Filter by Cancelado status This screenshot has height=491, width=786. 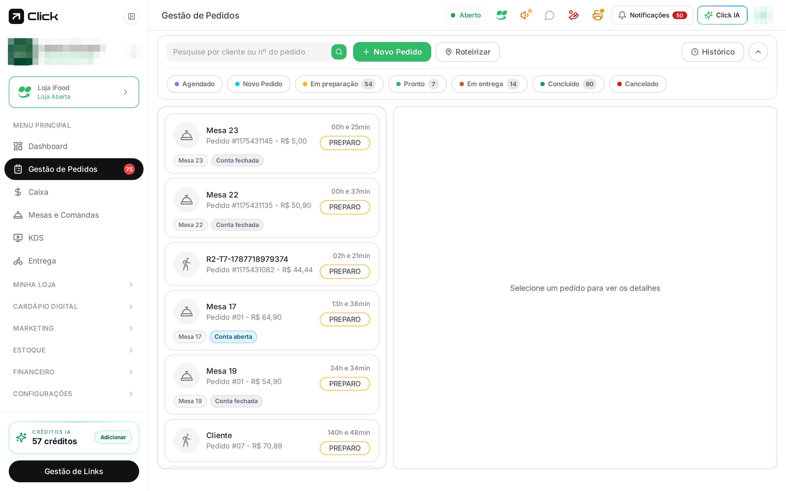[x=637, y=84]
